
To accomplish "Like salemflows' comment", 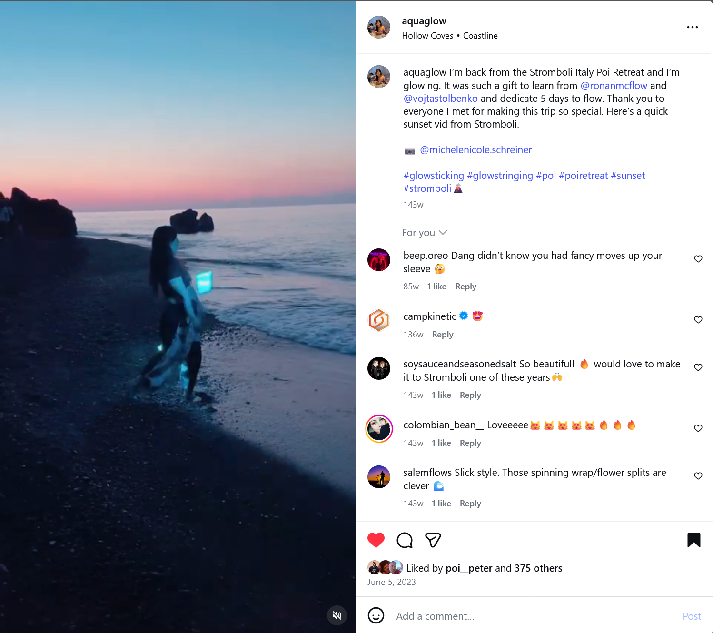I will click(x=698, y=476).
